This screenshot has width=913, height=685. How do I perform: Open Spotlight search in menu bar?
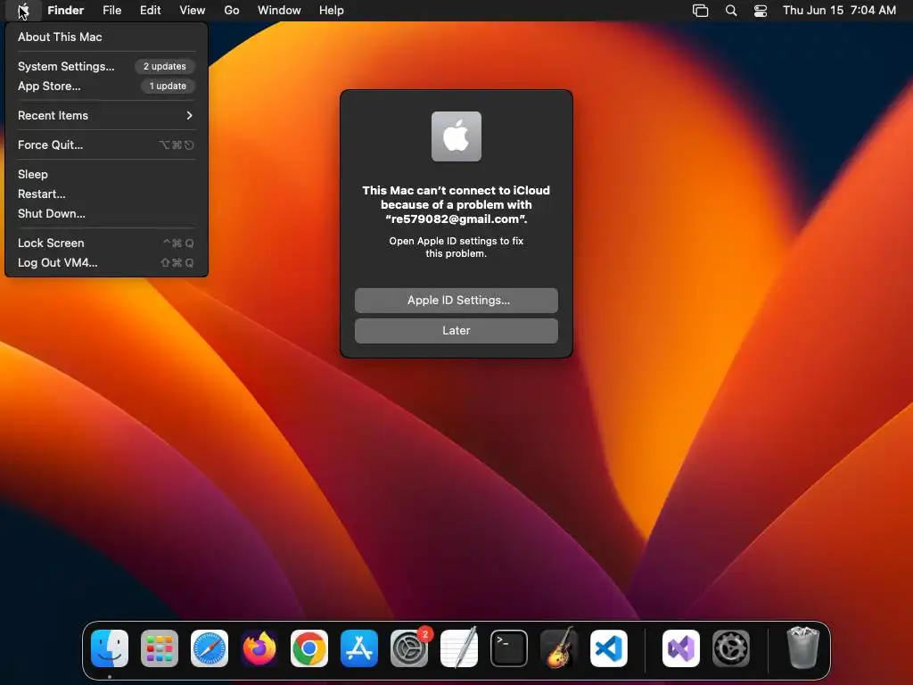731,11
